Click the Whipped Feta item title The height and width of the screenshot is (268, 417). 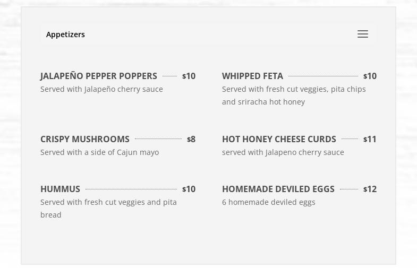tap(252, 76)
